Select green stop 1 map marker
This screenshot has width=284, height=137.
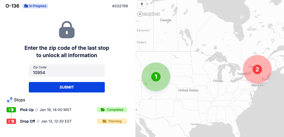click(156, 77)
